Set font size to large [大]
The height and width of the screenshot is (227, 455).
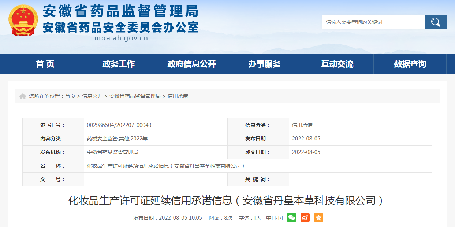pos(258,218)
